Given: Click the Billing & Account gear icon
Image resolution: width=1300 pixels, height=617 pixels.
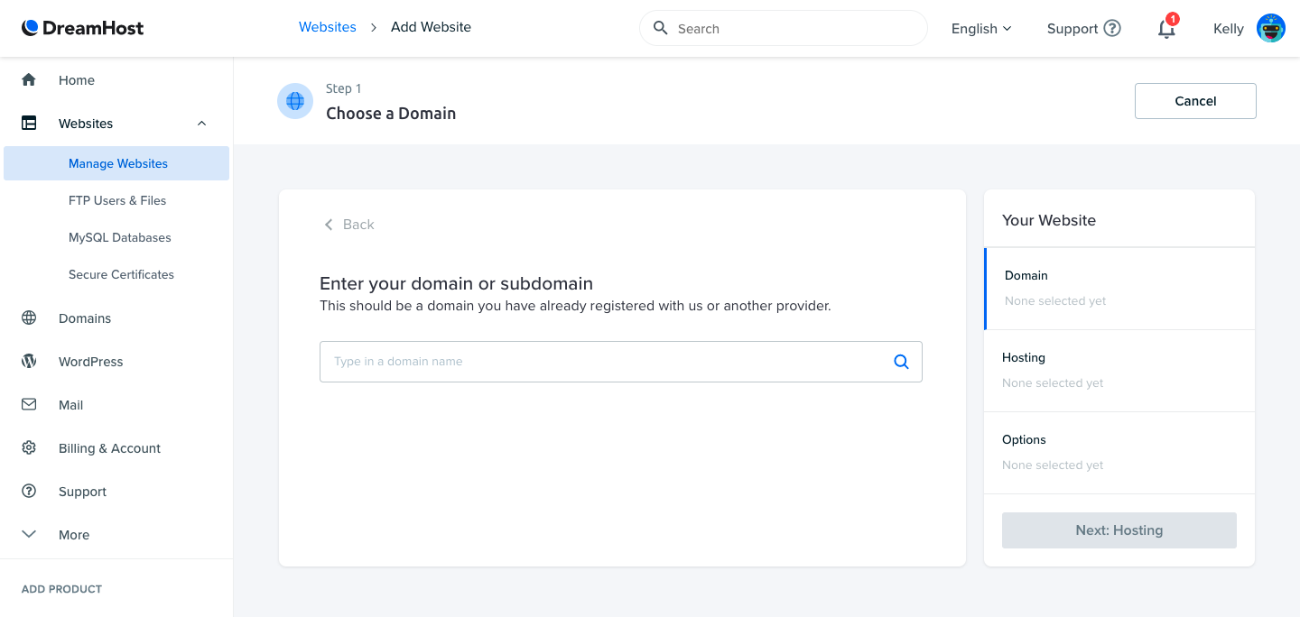Looking at the screenshot, I should [29, 448].
